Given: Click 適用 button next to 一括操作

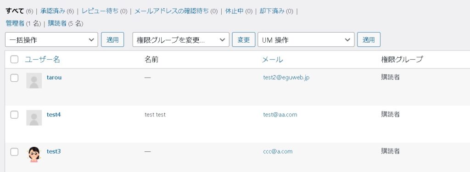Looking at the screenshot, I should [112, 40].
